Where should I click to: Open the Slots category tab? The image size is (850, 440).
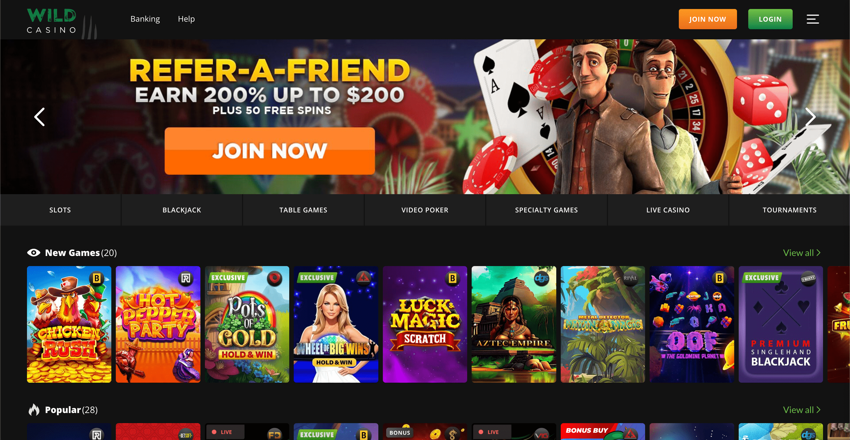[x=60, y=210]
